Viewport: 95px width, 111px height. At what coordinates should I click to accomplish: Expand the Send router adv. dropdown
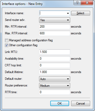[x=55, y=20]
